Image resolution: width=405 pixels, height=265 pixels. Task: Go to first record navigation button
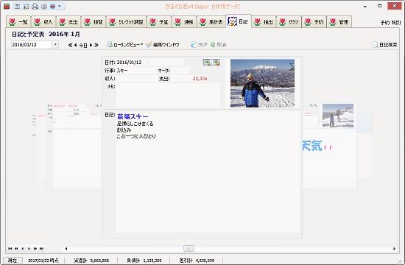tap(10, 249)
